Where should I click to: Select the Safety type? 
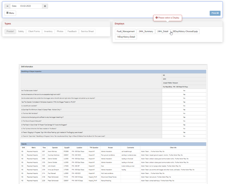coord(21,31)
